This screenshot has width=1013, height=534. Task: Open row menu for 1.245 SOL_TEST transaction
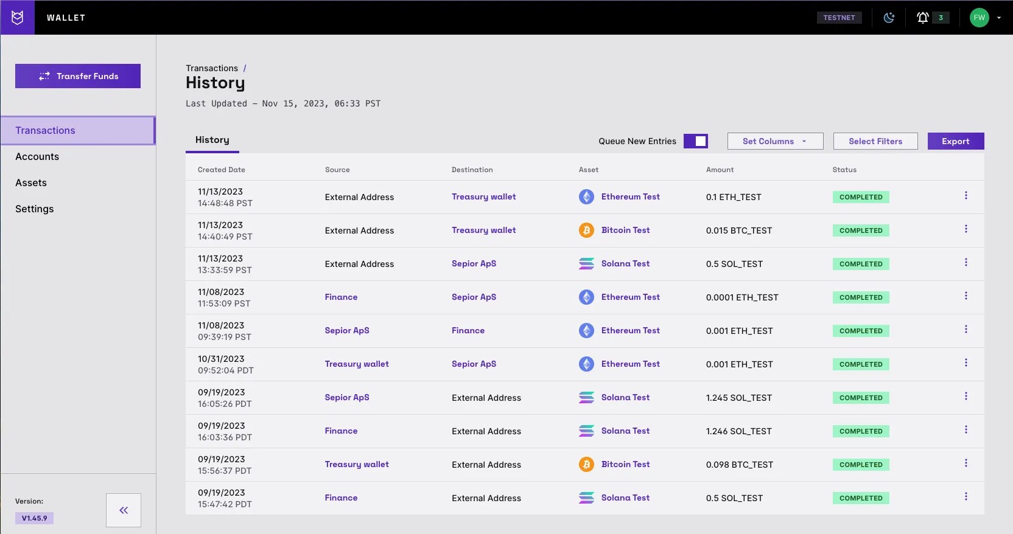[966, 396]
